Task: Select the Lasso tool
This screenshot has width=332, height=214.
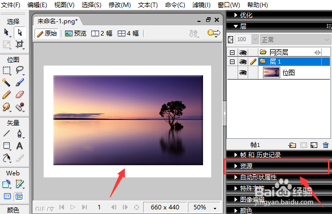Action: click(20, 70)
